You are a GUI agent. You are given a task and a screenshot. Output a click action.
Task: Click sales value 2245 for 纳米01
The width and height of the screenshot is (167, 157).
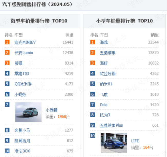154,84
